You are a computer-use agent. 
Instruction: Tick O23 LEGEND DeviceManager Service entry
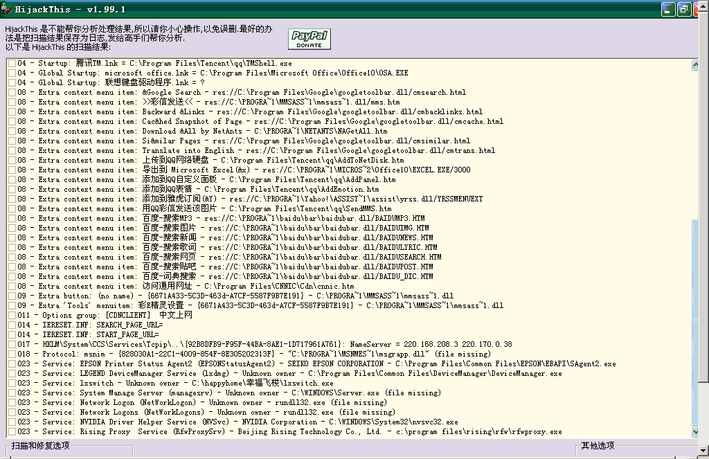point(12,374)
